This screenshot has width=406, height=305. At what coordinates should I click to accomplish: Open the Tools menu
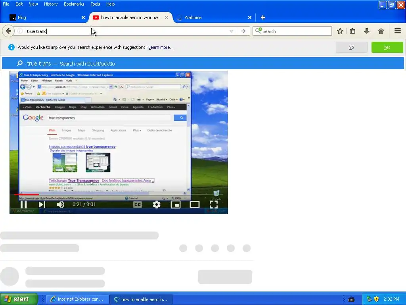(95, 4)
